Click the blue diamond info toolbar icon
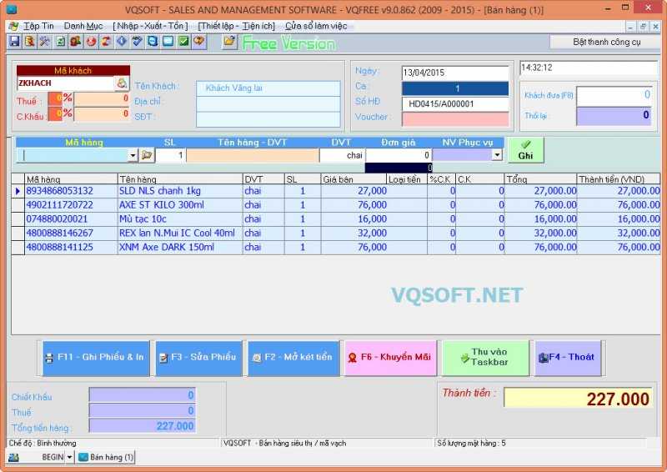The height and width of the screenshot is (472, 667). [122, 41]
